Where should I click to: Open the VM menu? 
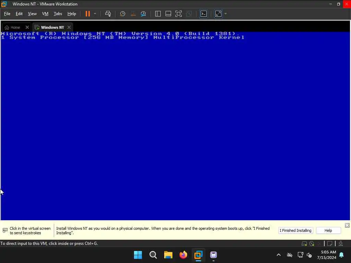[45, 14]
